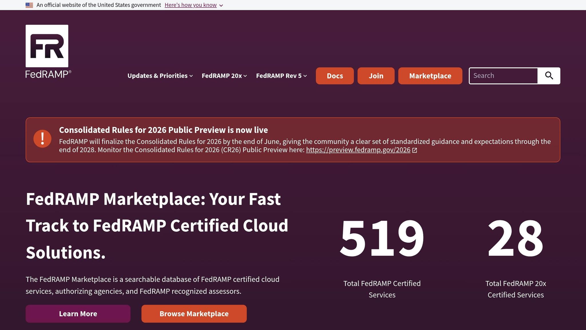Click the FedRAMP logo
The width and height of the screenshot is (586, 330).
48,52
